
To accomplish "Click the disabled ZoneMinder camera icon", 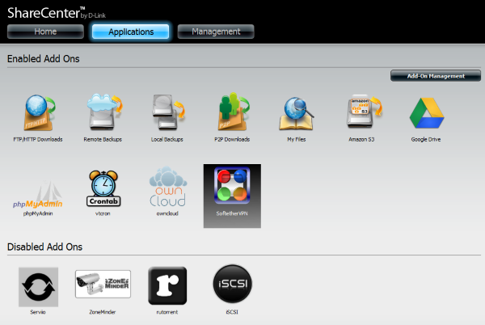I will 103,284.
